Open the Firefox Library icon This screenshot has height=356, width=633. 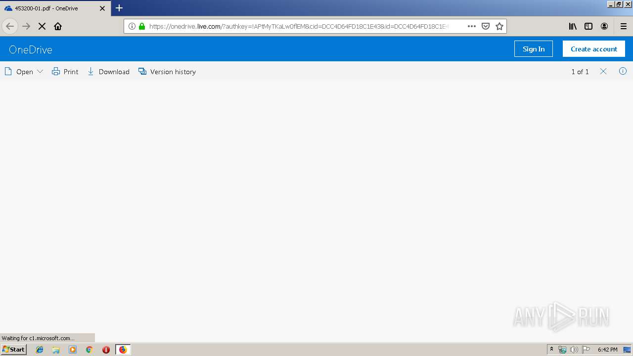coord(573,26)
